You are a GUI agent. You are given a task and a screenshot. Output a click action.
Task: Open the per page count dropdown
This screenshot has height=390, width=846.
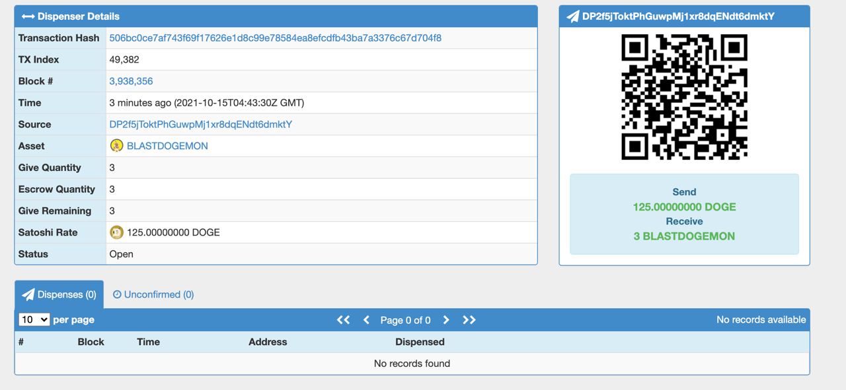coord(34,319)
